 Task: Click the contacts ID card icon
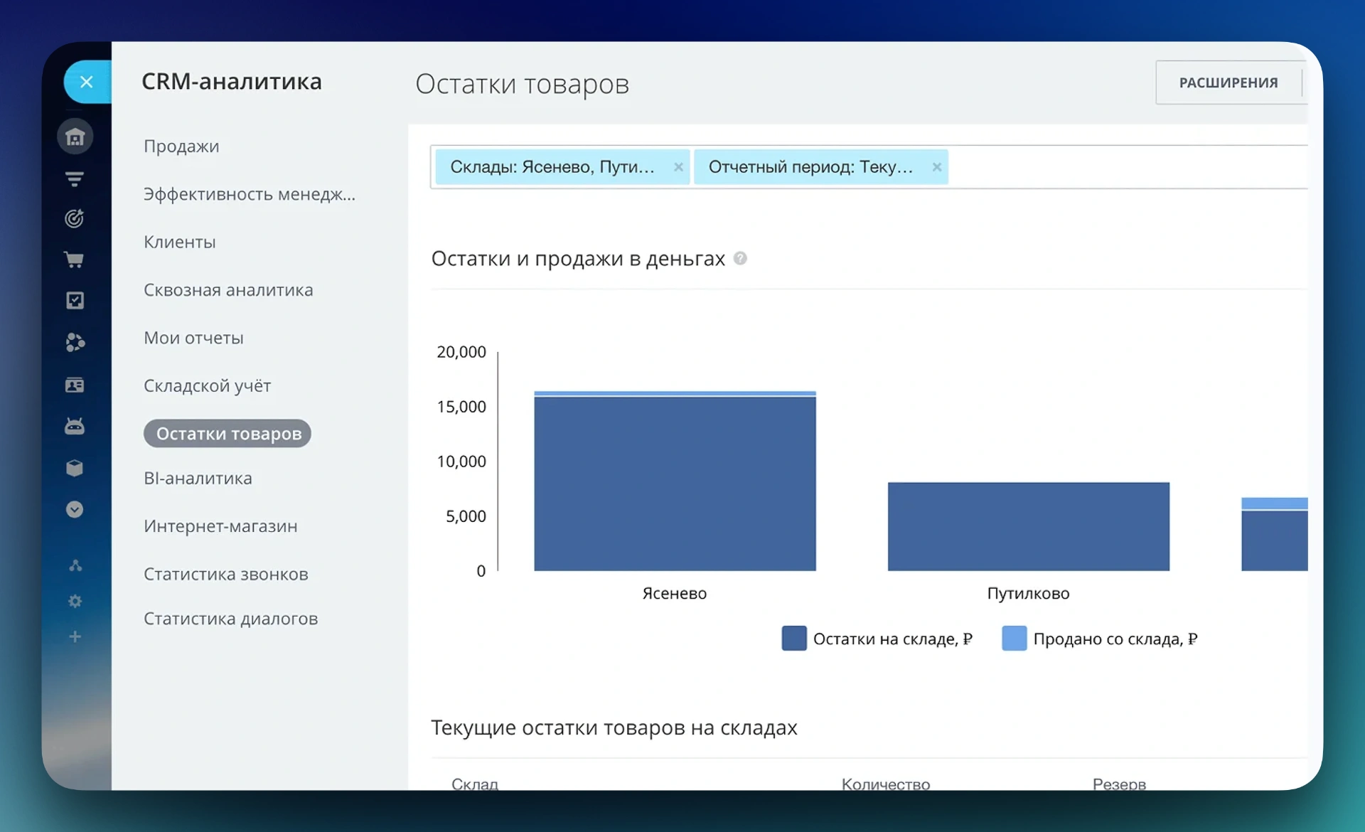75,385
